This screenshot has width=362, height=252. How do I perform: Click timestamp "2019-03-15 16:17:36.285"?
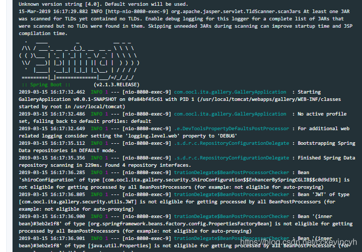[52, 173]
